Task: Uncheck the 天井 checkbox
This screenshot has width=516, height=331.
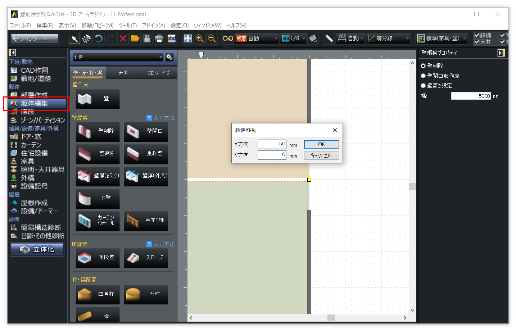Action: tap(477, 42)
